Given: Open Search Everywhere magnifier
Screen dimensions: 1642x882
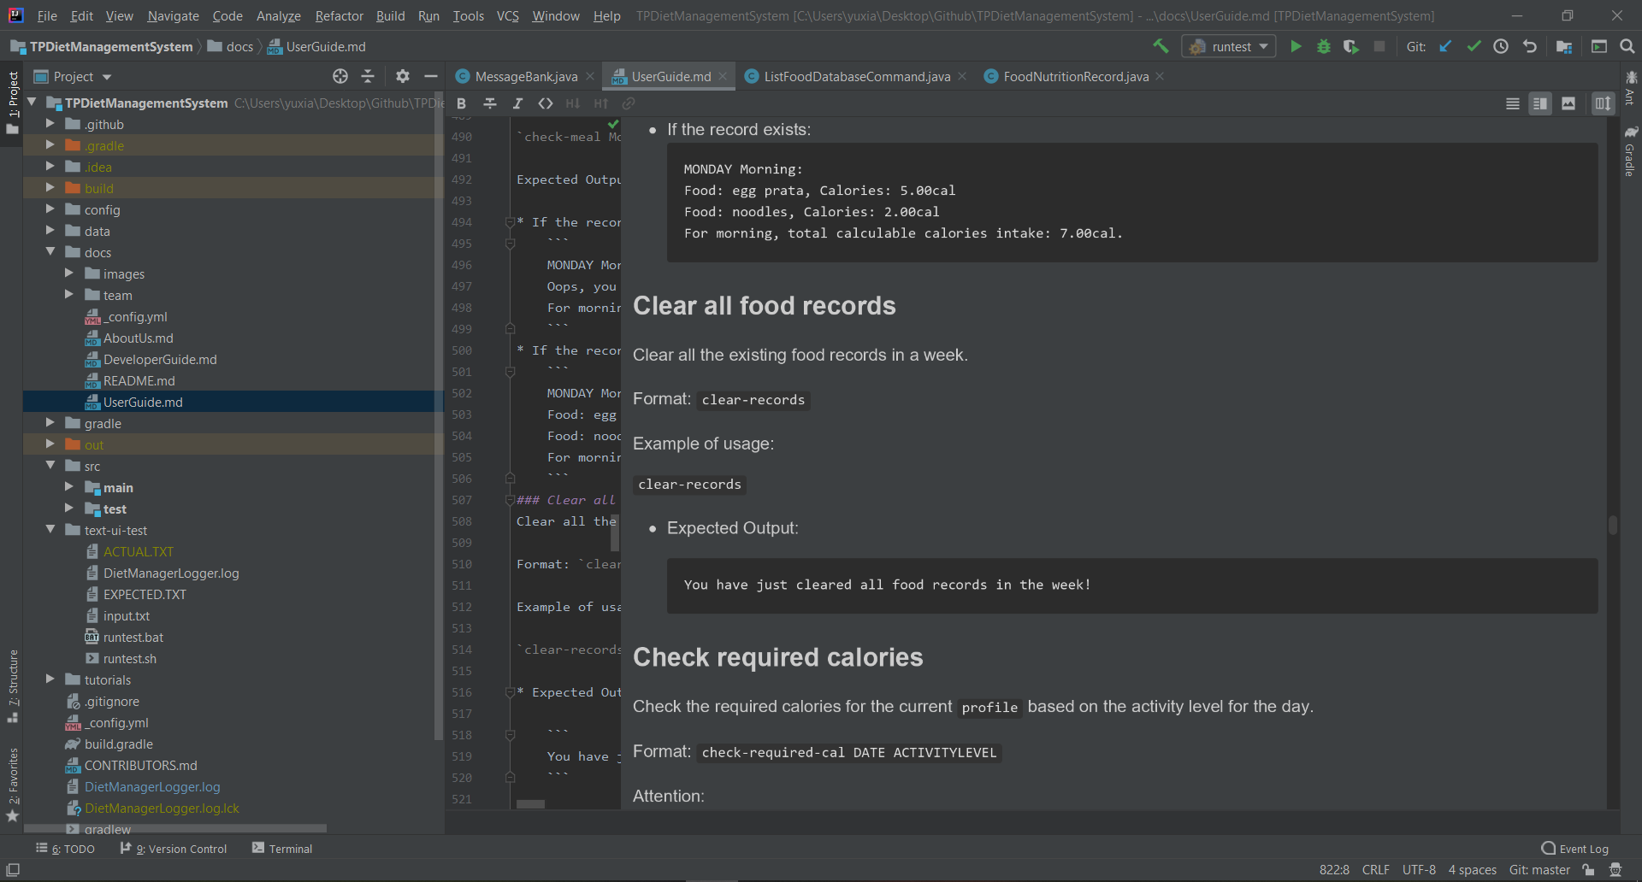Looking at the screenshot, I should [1627, 46].
